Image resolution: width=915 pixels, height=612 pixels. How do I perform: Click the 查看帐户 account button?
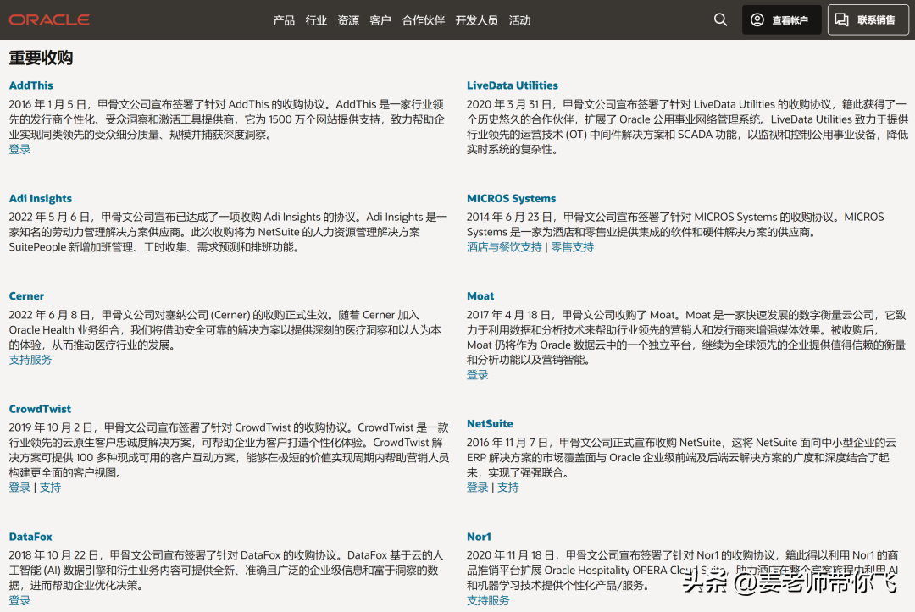(781, 19)
